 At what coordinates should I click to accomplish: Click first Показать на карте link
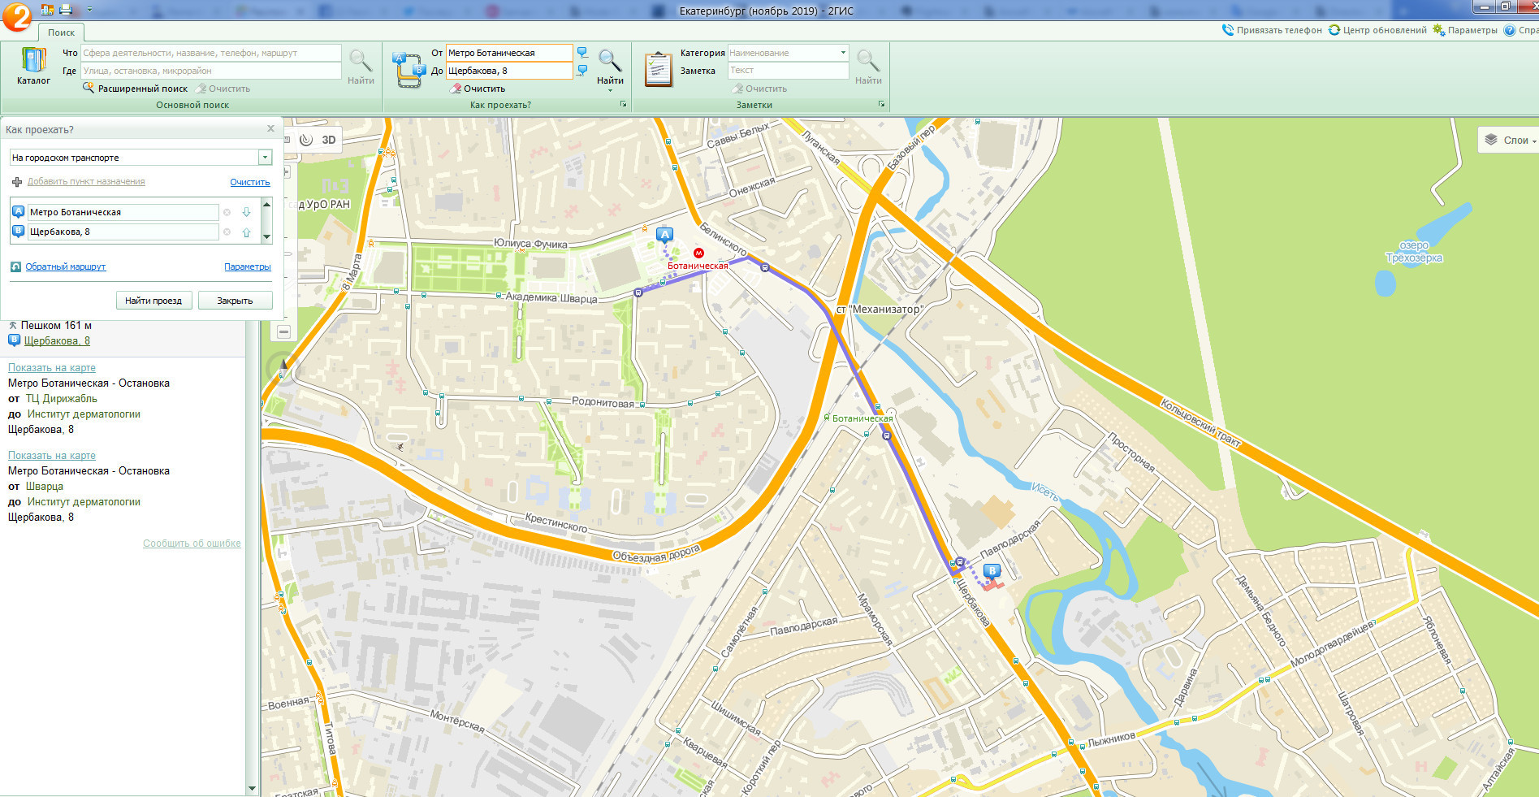tap(52, 367)
